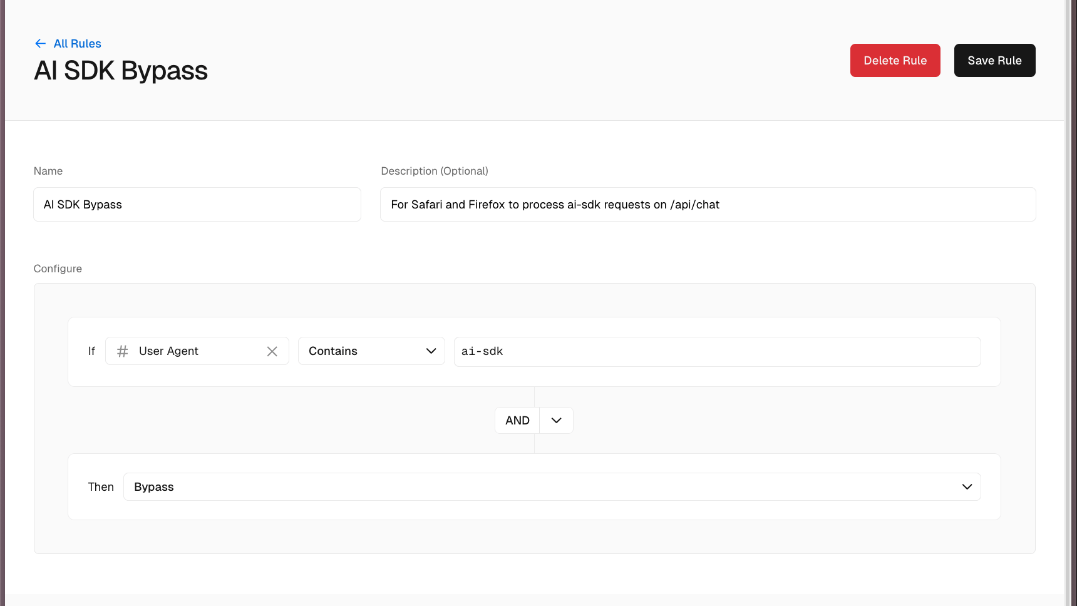
Task: Click the Save Rule button
Action: [x=994, y=60]
